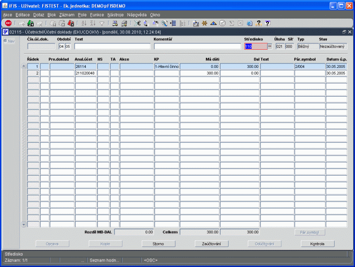
Task: Click the Storno button
Action: pos(158,243)
